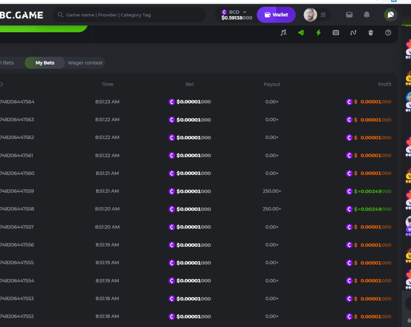This screenshot has width=411, height=327.
Task: Open the live stats graph icon
Action: (x=353, y=33)
